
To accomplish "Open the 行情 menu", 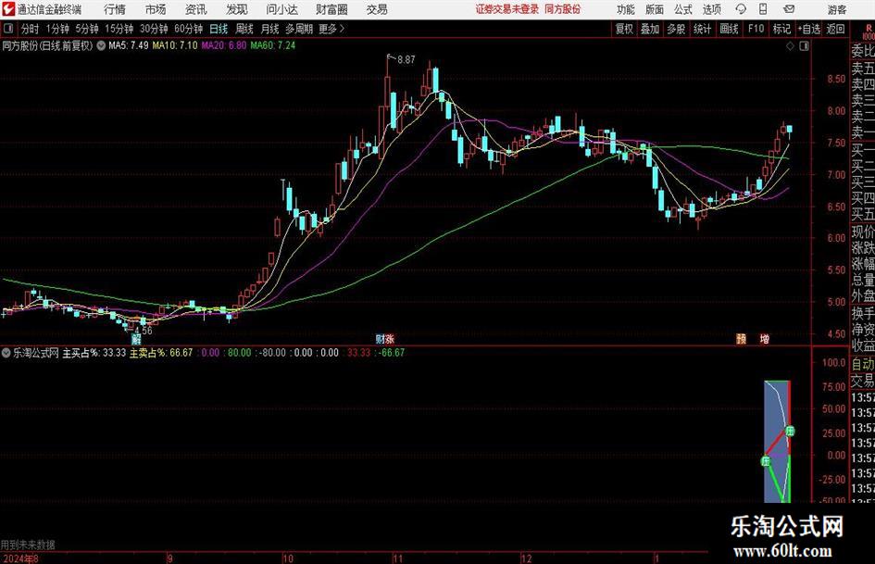I will (115, 9).
